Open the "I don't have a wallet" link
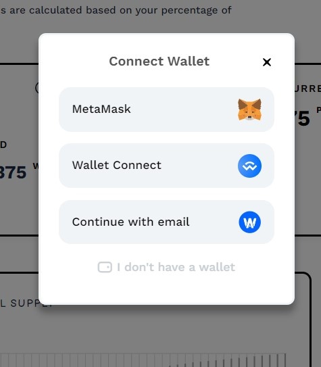This screenshot has height=367, width=321. coord(166,267)
